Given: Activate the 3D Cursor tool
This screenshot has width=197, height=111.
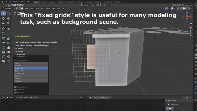Looking at the screenshot, I should click(9, 13).
